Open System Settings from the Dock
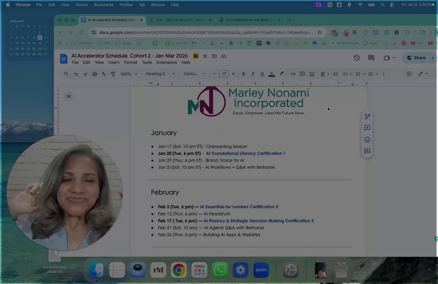The width and height of the screenshot is (438, 284). click(291, 270)
